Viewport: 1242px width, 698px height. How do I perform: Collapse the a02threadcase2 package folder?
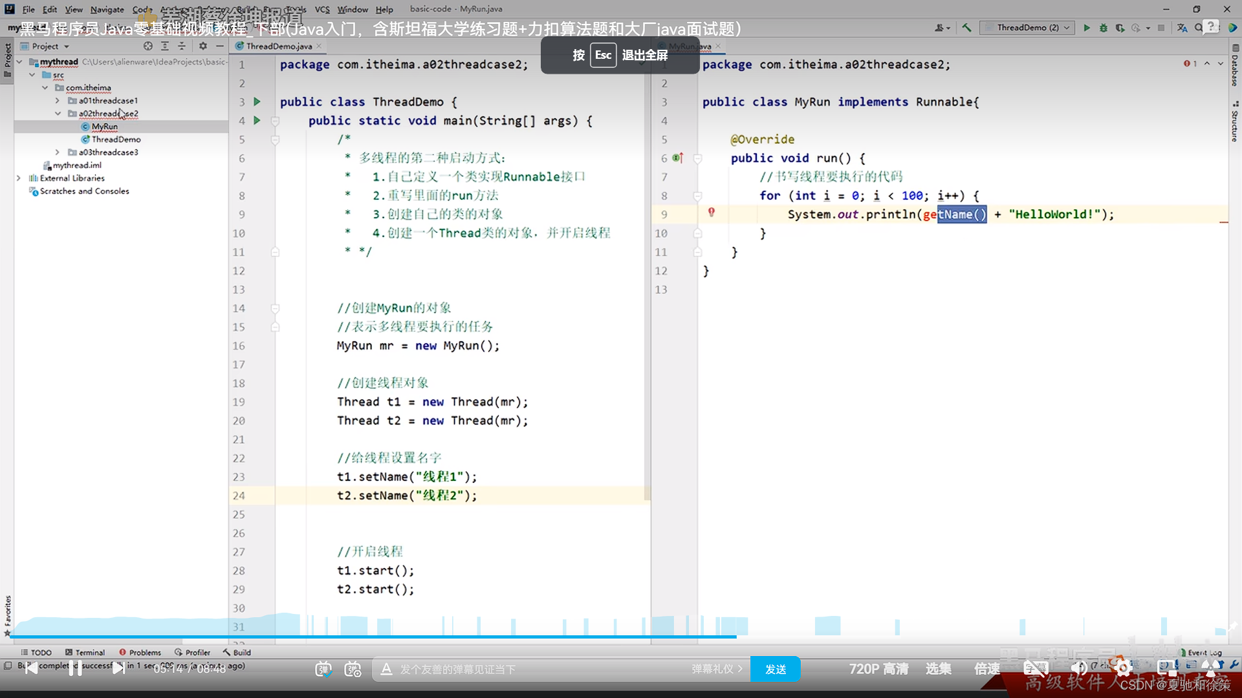pyautogui.click(x=58, y=114)
